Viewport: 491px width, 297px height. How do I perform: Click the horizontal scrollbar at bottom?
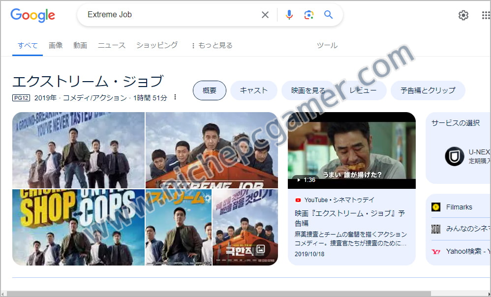pyautogui.click(x=218, y=294)
